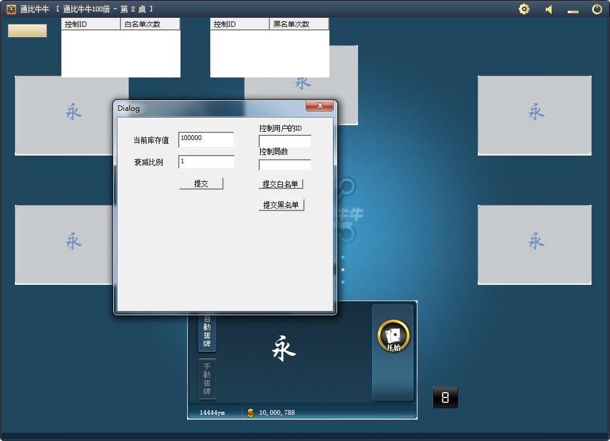Toggle 手動搓牌 manual mode
This screenshot has width=610, height=441.
tap(207, 379)
